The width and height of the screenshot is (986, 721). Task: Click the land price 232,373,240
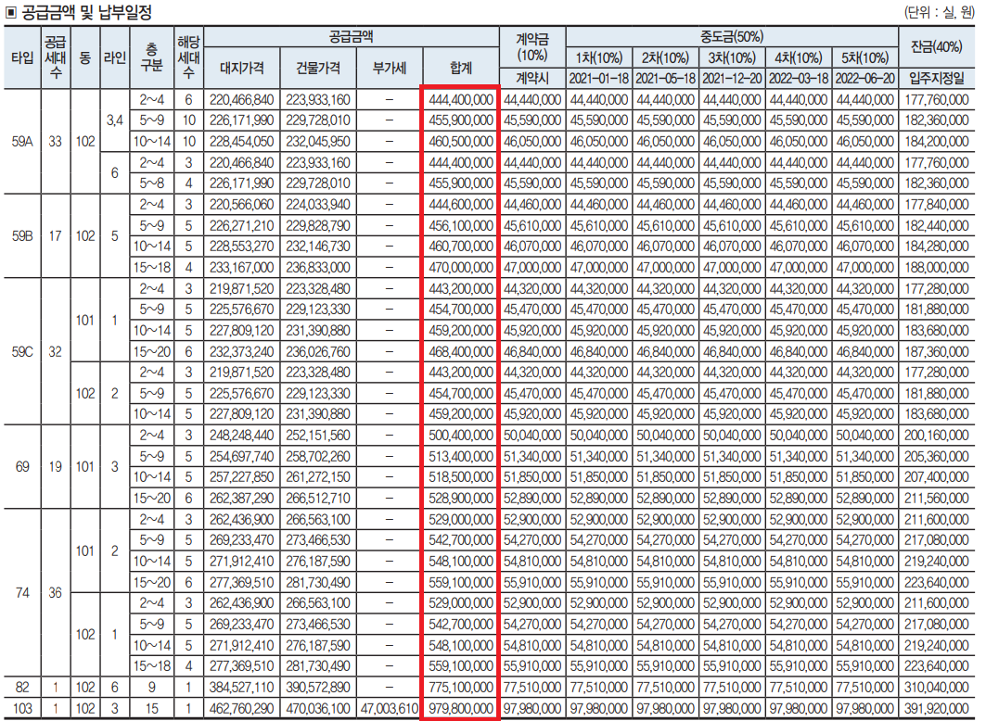point(241,351)
